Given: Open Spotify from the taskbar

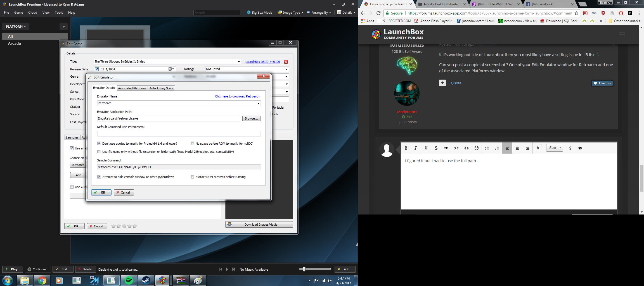Looking at the screenshot, I should pos(129,280).
